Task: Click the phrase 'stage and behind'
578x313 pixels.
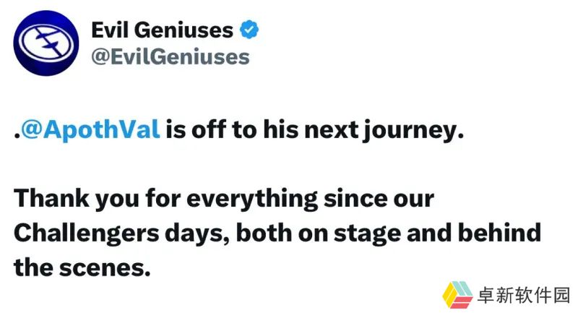Action: [x=438, y=233]
